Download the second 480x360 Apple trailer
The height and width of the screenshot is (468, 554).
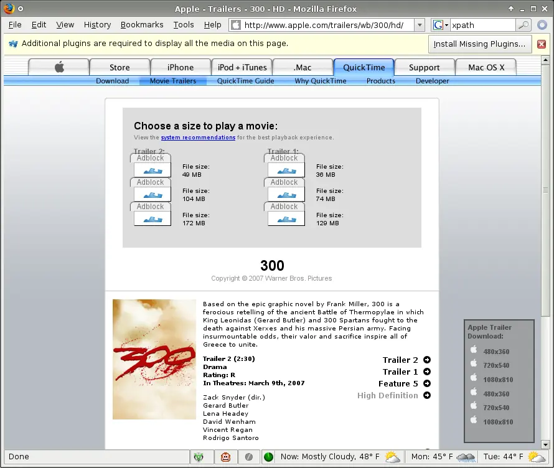(x=496, y=394)
